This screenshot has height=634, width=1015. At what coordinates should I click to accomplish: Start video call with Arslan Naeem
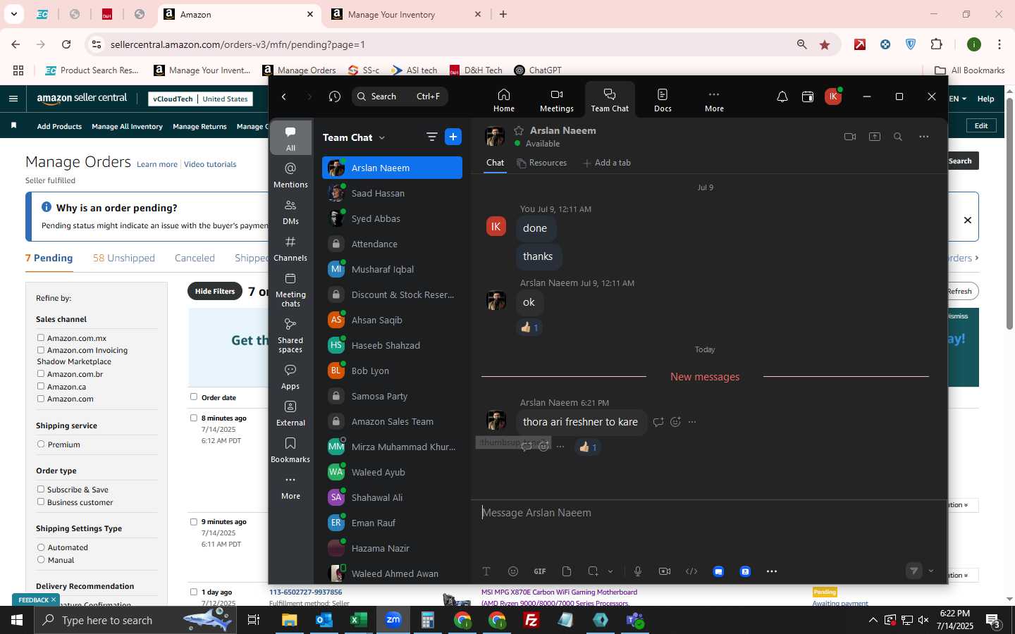point(850,137)
